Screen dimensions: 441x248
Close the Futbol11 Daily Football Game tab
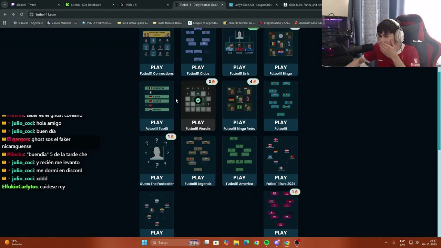(222, 5)
